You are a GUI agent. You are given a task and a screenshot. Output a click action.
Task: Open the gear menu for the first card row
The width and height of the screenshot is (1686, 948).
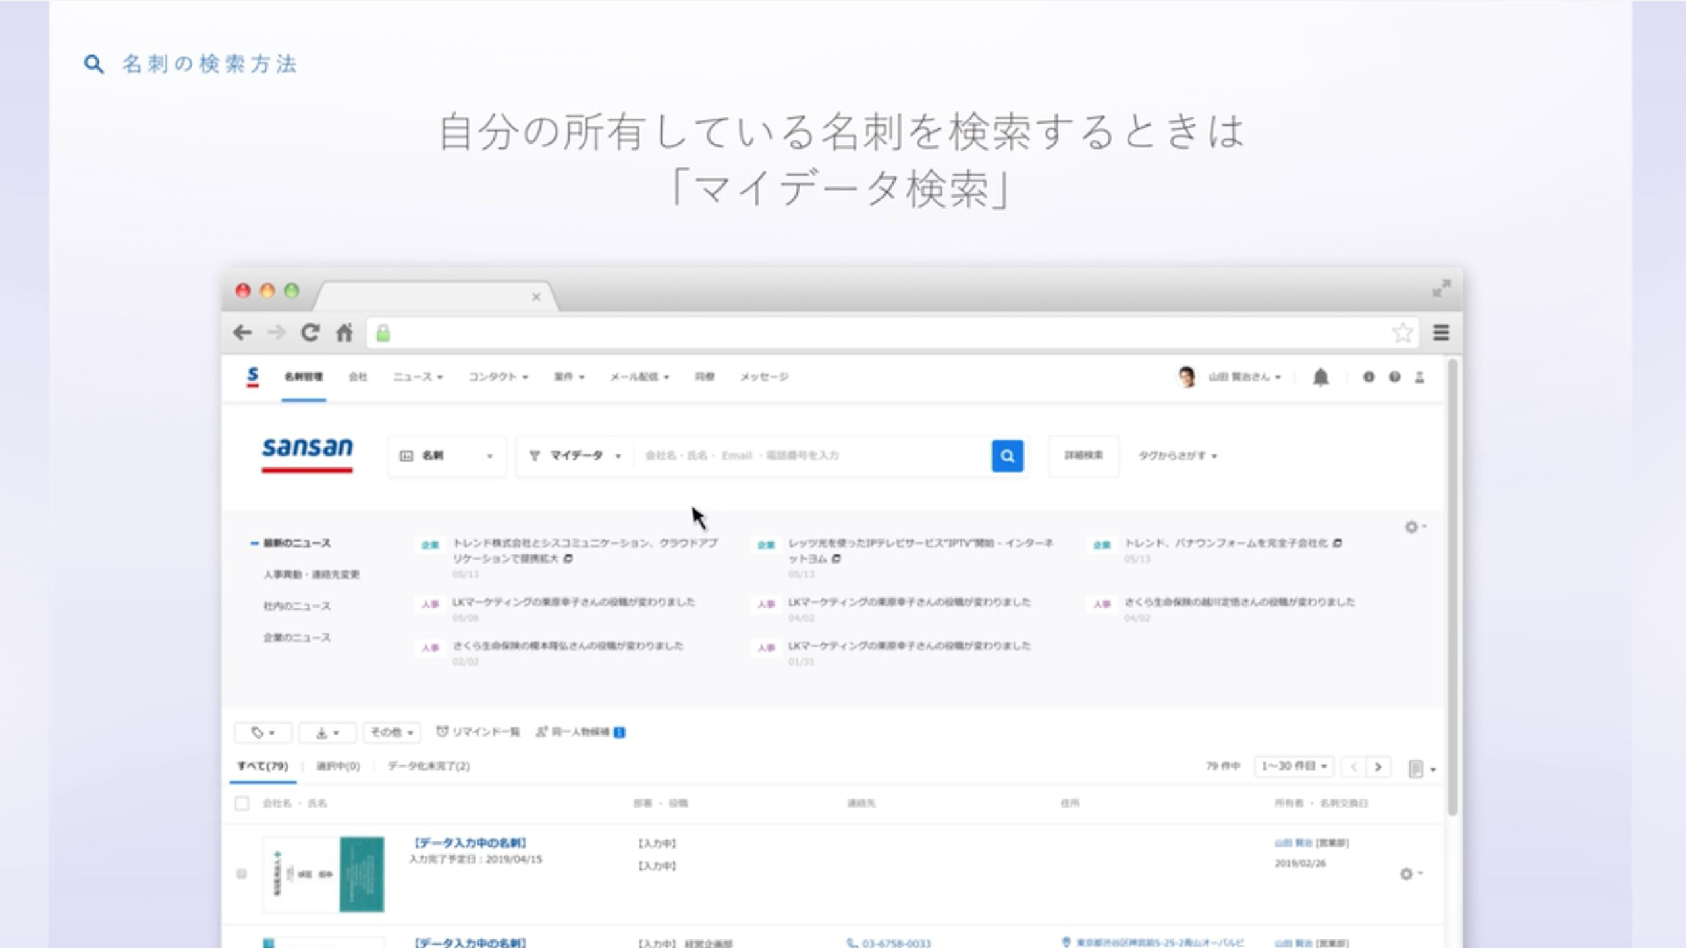(x=1411, y=874)
